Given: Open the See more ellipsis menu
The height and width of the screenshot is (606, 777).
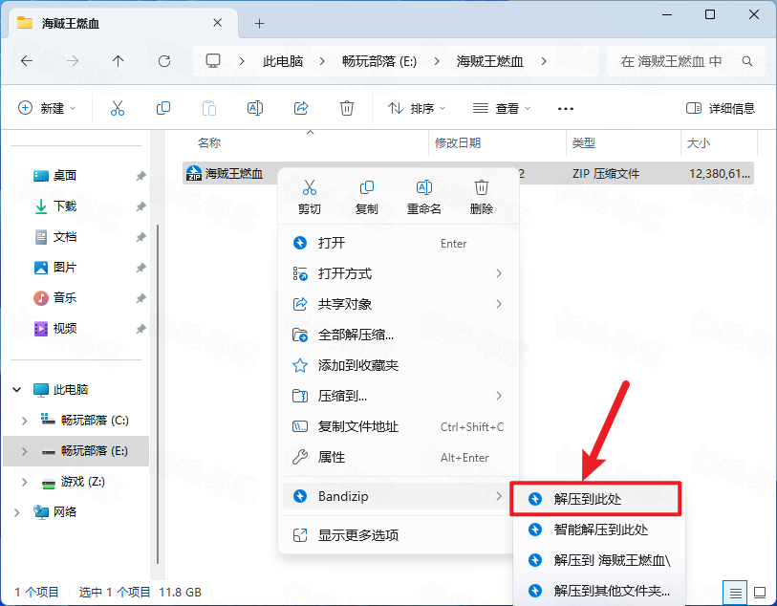Looking at the screenshot, I should coord(566,109).
